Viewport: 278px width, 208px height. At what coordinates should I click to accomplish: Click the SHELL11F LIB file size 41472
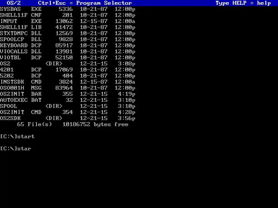(x=64, y=27)
